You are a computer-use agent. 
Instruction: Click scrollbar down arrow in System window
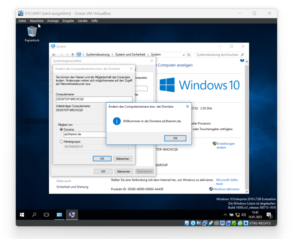coord(247,192)
